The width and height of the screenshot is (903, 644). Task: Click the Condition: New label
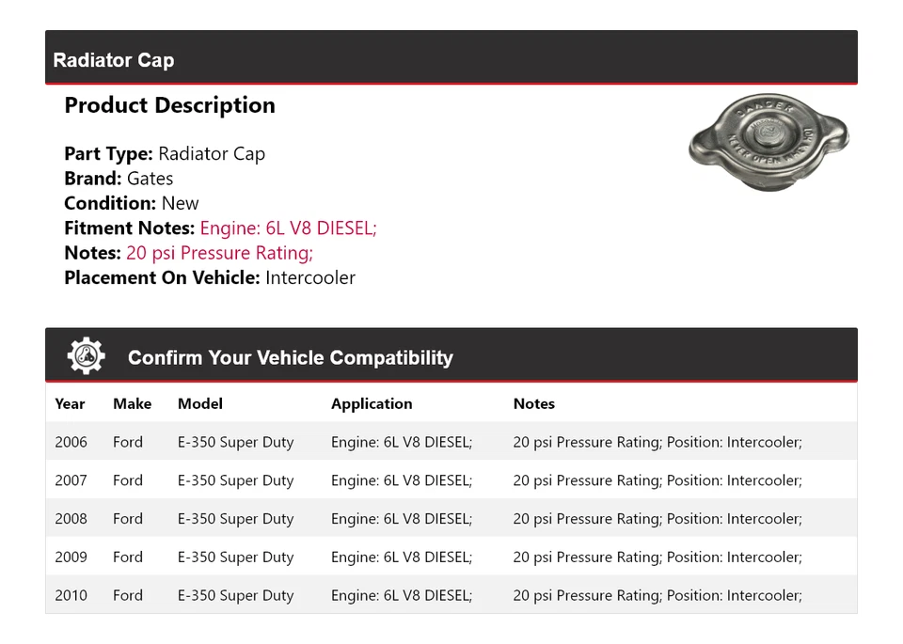131,202
